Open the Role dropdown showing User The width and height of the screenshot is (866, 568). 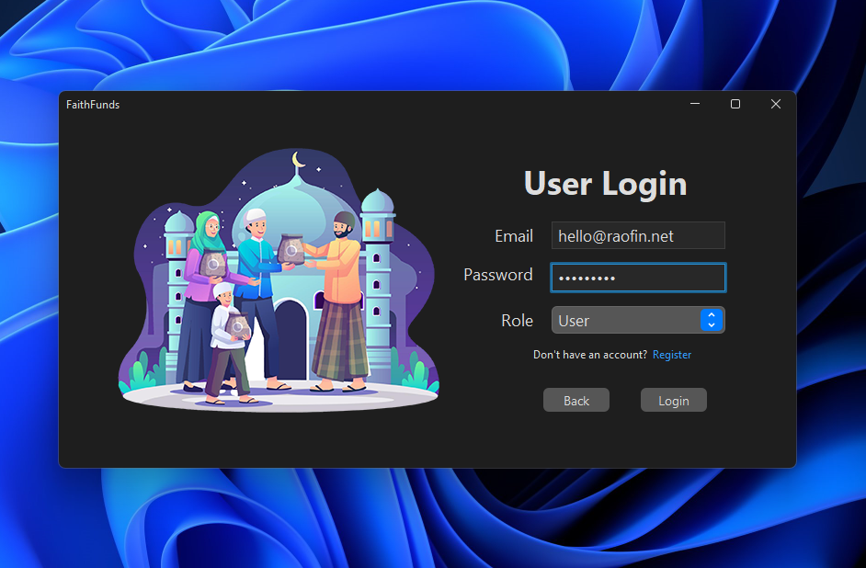[x=627, y=320]
